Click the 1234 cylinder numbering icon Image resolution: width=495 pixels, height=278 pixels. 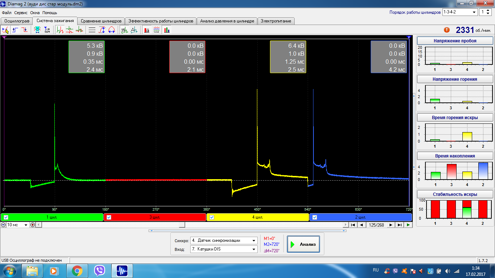click(x=47, y=30)
